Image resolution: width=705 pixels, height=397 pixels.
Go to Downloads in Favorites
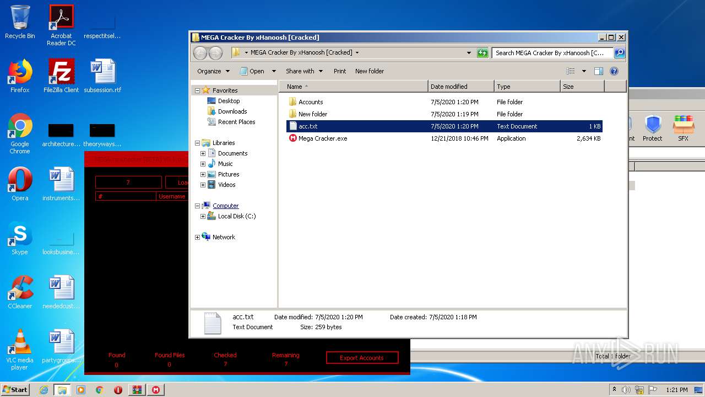pyautogui.click(x=232, y=111)
